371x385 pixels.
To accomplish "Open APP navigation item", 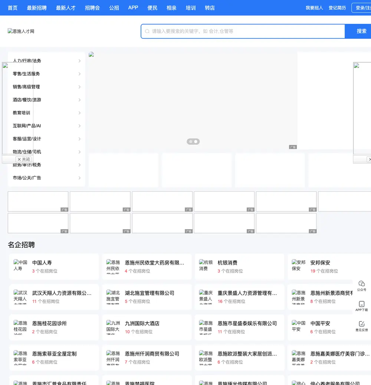I will pyautogui.click(x=133, y=7).
